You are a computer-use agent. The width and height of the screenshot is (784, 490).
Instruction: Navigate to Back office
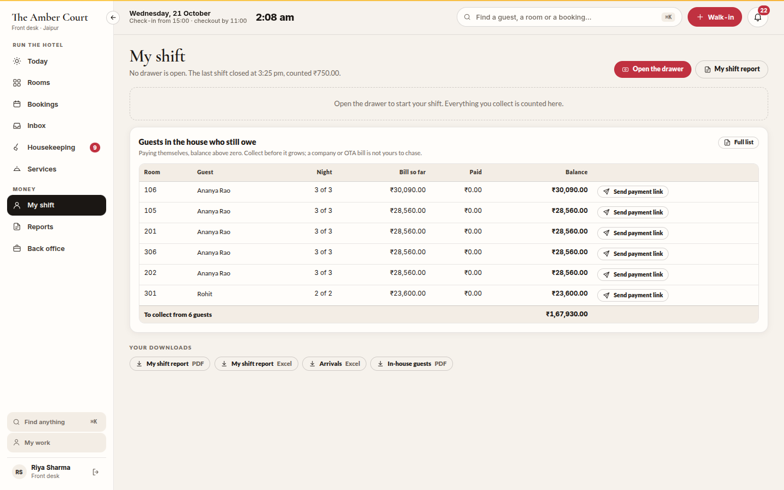click(57, 248)
